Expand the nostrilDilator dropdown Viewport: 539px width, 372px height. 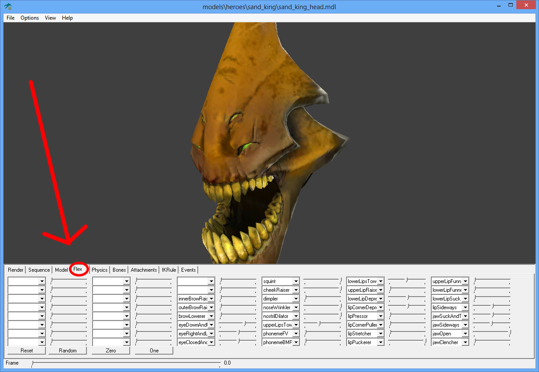click(x=295, y=316)
